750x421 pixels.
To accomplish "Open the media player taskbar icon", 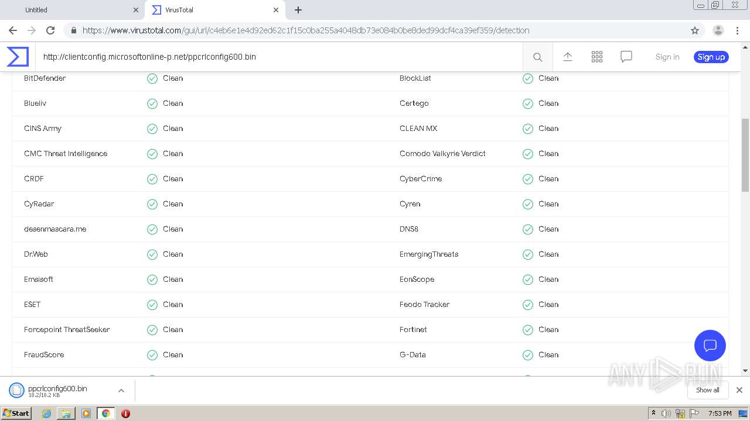I will point(86,413).
